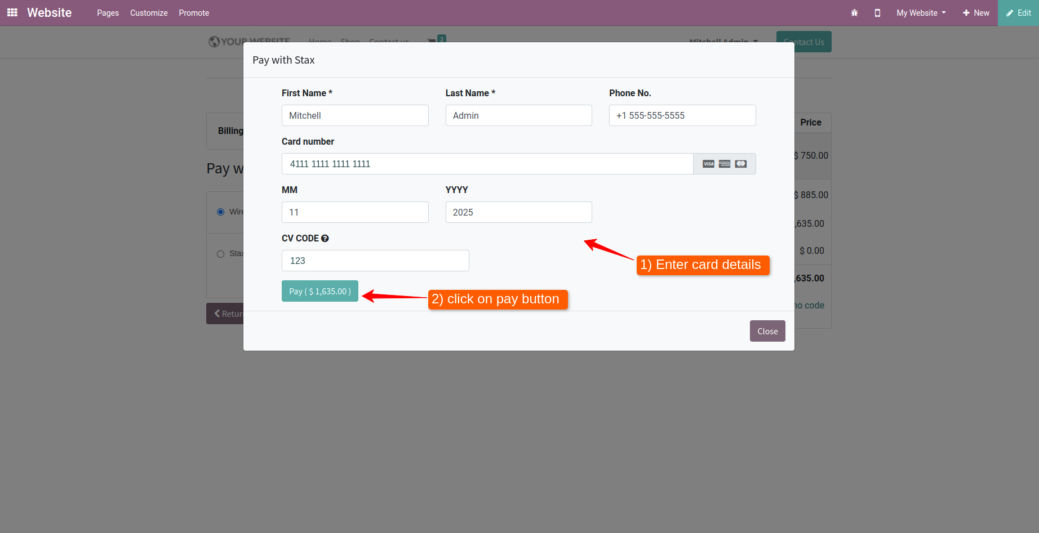1039x533 pixels.
Task: Click the Edit button
Action: tap(1019, 12)
